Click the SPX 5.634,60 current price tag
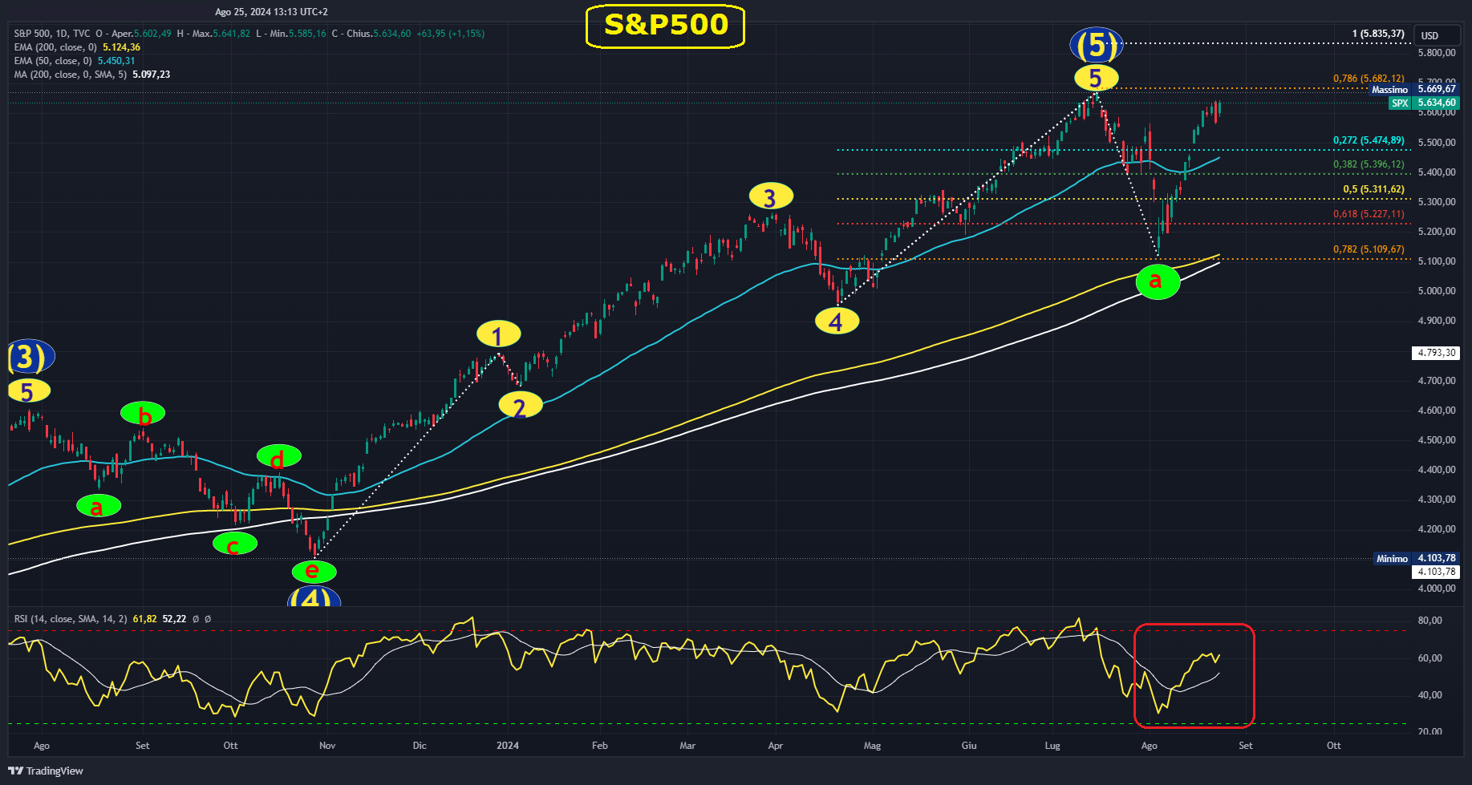Screen dimensions: 1472x785 tap(1424, 103)
